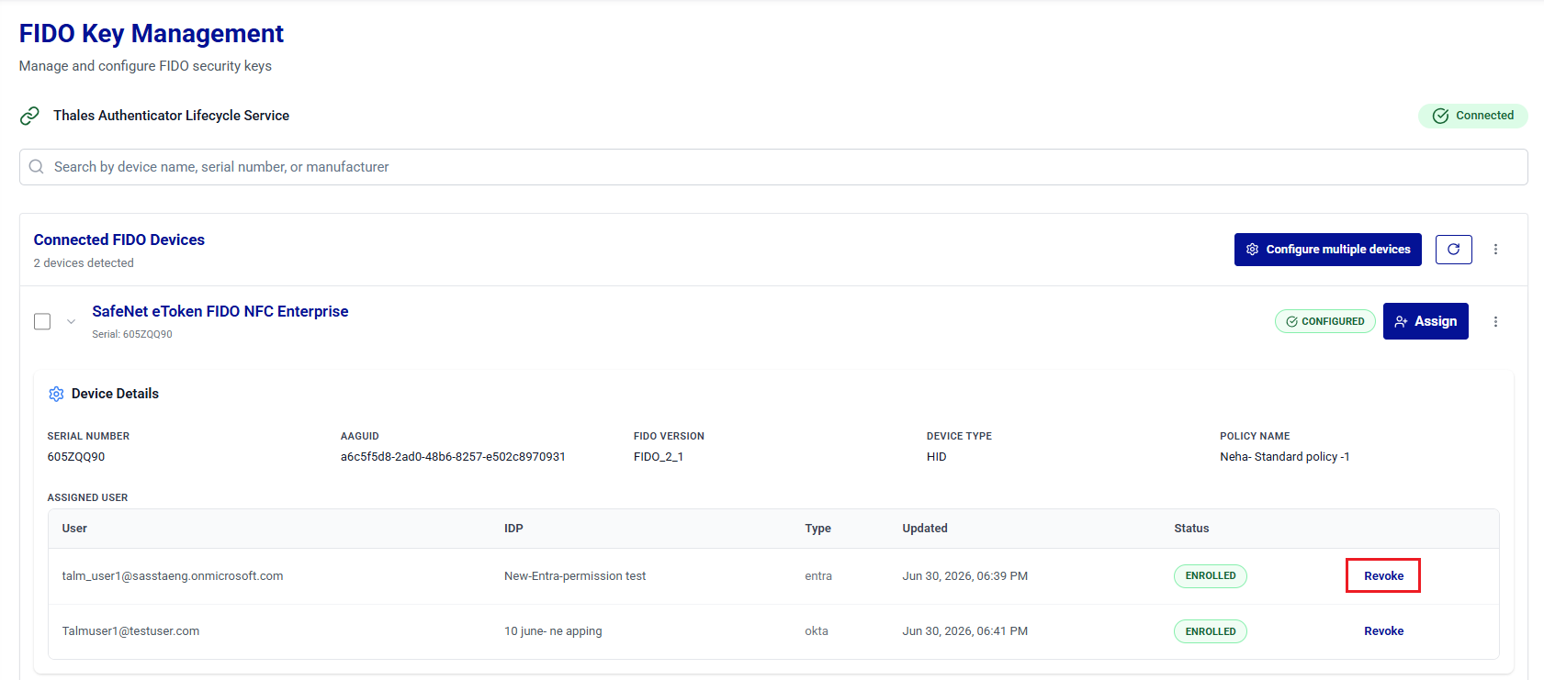Click updated time Jun 30, 2026, 06:41 PM
1544x680 pixels.
click(x=964, y=631)
